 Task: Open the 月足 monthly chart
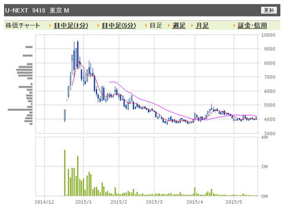(202, 25)
